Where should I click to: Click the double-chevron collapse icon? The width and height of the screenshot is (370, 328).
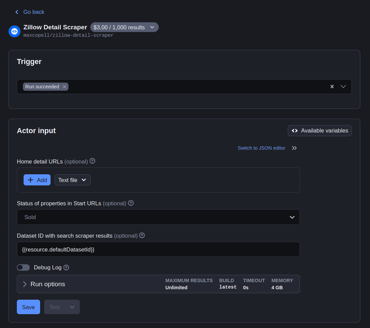(294, 148)
